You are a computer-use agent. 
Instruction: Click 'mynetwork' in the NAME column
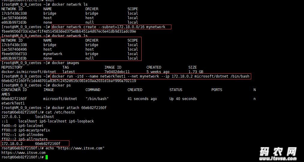53,54
